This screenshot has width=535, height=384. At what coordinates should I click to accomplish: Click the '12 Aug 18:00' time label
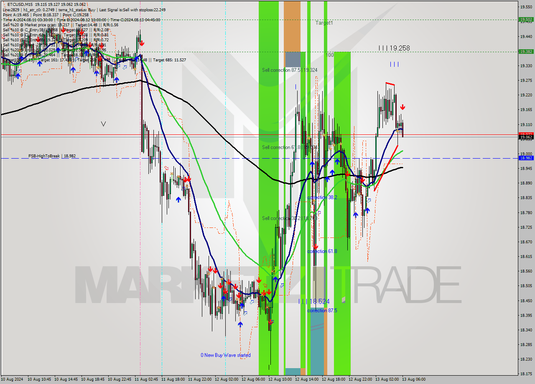tap(334, 379)
